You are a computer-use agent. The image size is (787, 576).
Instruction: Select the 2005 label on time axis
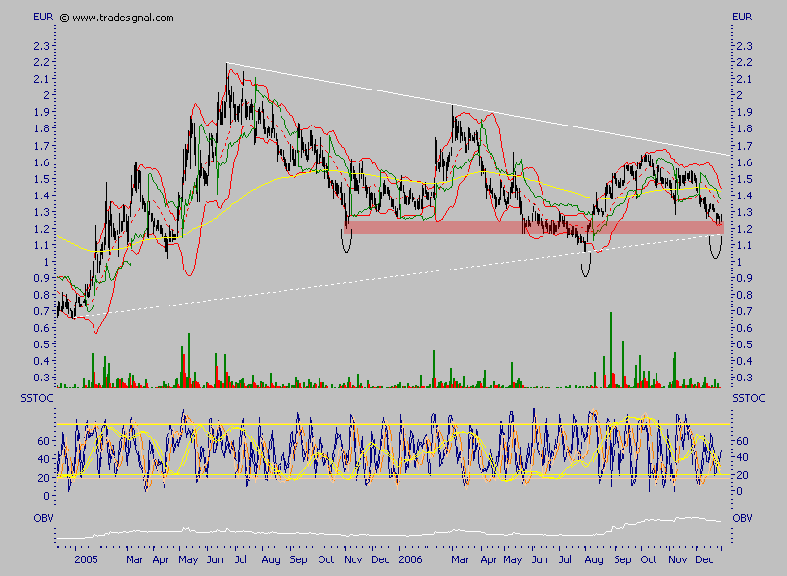(87, 560)
